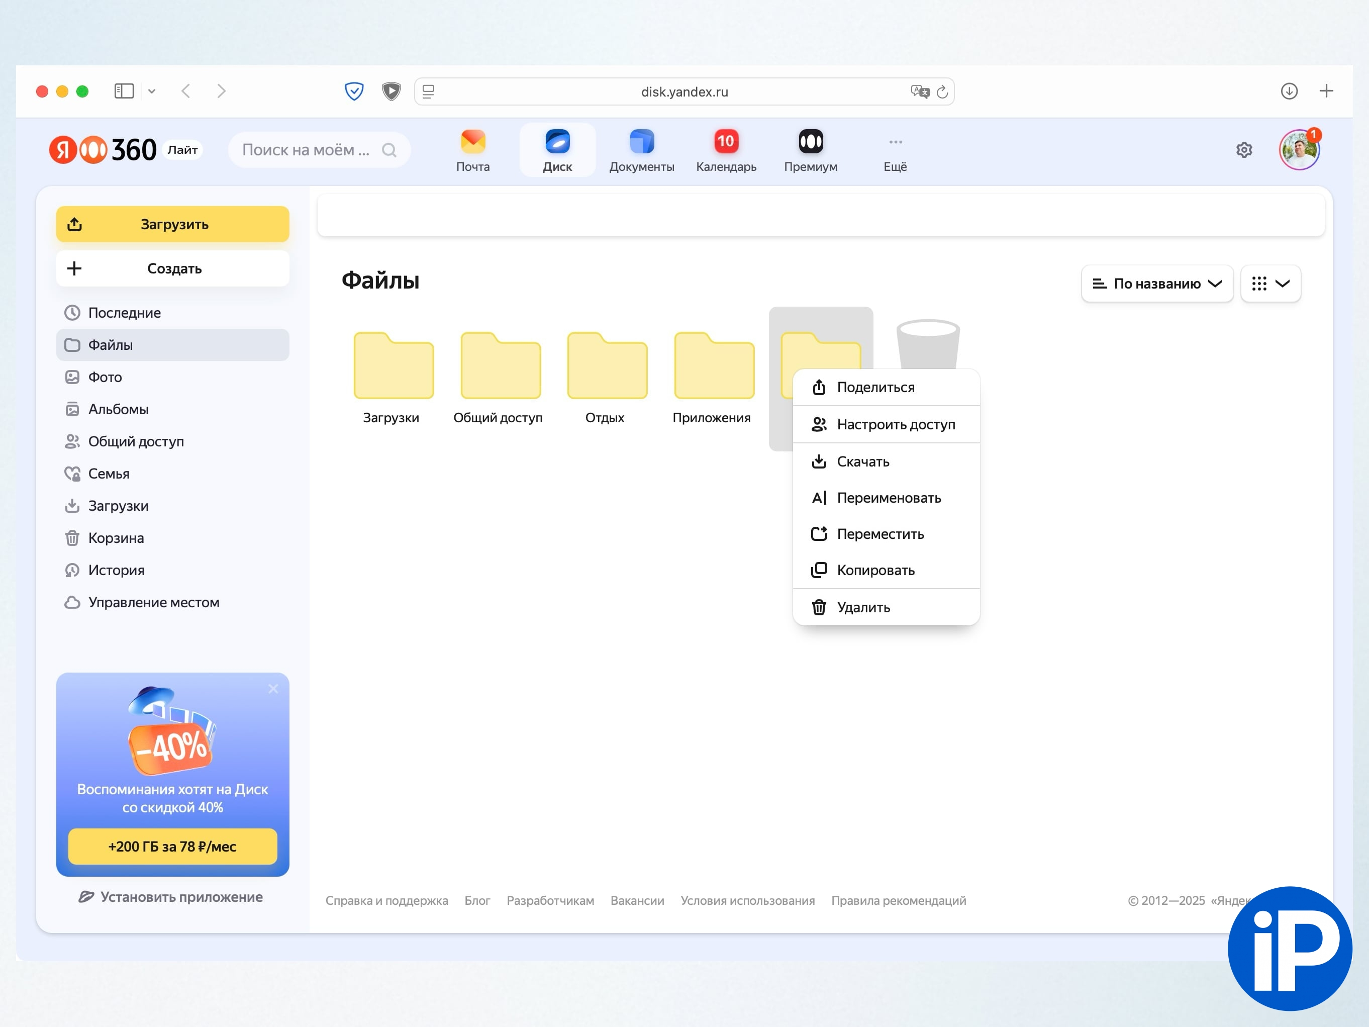The image size is (1369, 1027).
Task: Click the settings gear icon
Action: [1244, 150]
